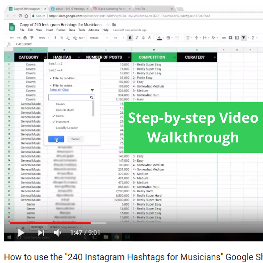Seek on the red video progress bar
Screen dimensions: 263x263
tap(50, 223)
